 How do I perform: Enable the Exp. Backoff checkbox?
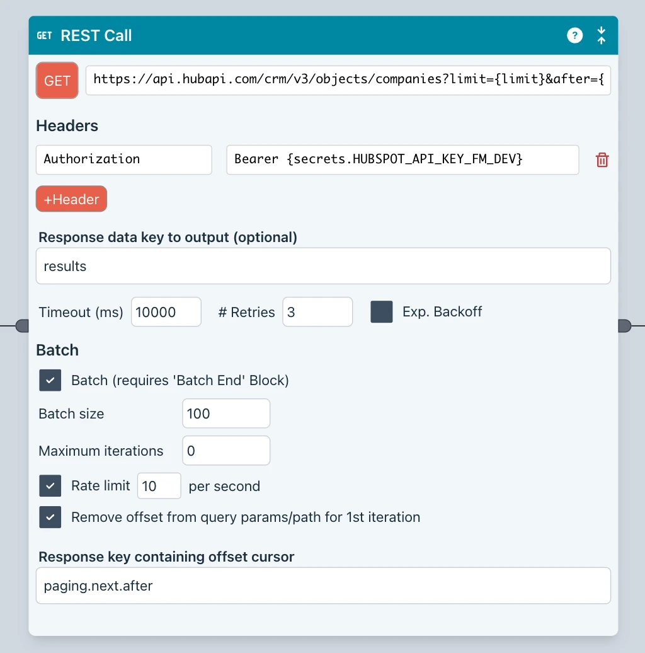pos(382,312)
